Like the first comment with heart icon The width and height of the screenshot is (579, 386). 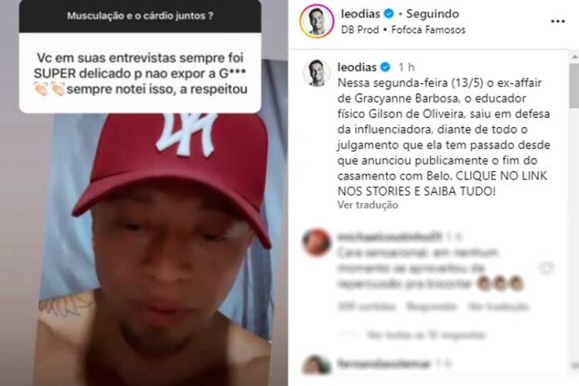[546, 268]
